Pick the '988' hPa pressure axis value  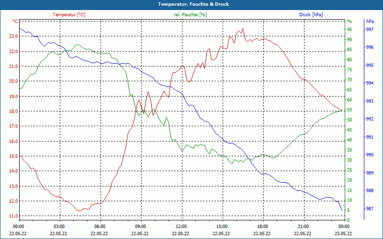click(370, 191)
